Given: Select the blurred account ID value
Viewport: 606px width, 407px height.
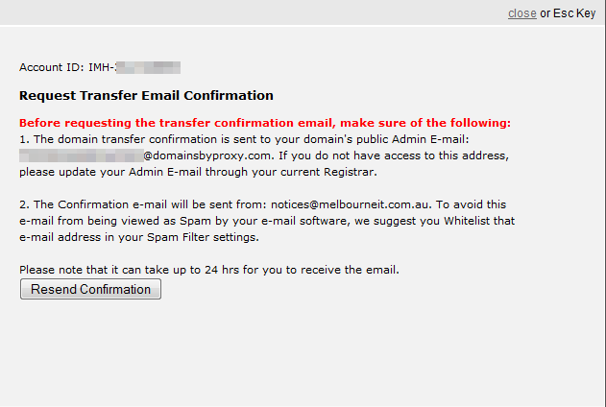Looking at the screenshot, I should click(x=149, y=67).
